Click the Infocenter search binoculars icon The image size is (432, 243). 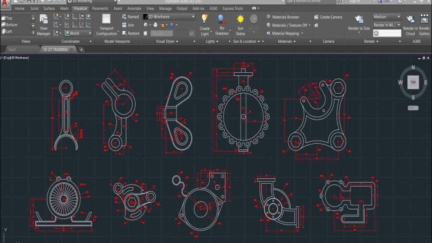(339, 2)
